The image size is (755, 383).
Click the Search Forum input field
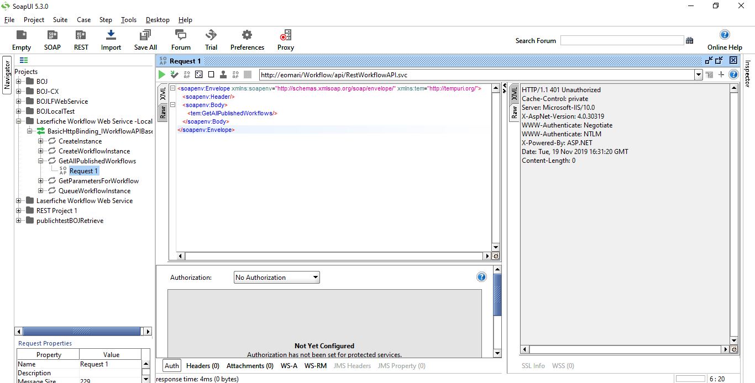(x=622, y=40)
